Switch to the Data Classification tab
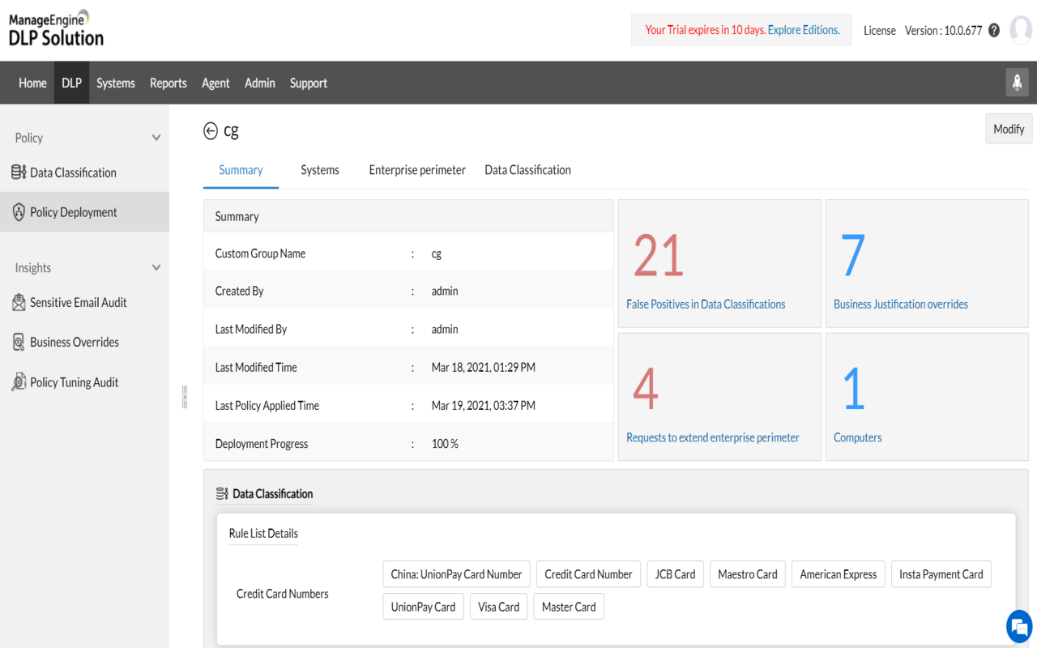 pos(527,170)
